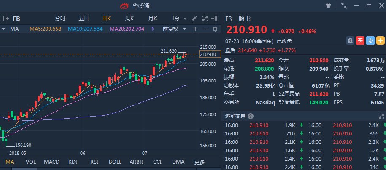Select the 周K weekly candlestick tab

click(x=129, y=19)
